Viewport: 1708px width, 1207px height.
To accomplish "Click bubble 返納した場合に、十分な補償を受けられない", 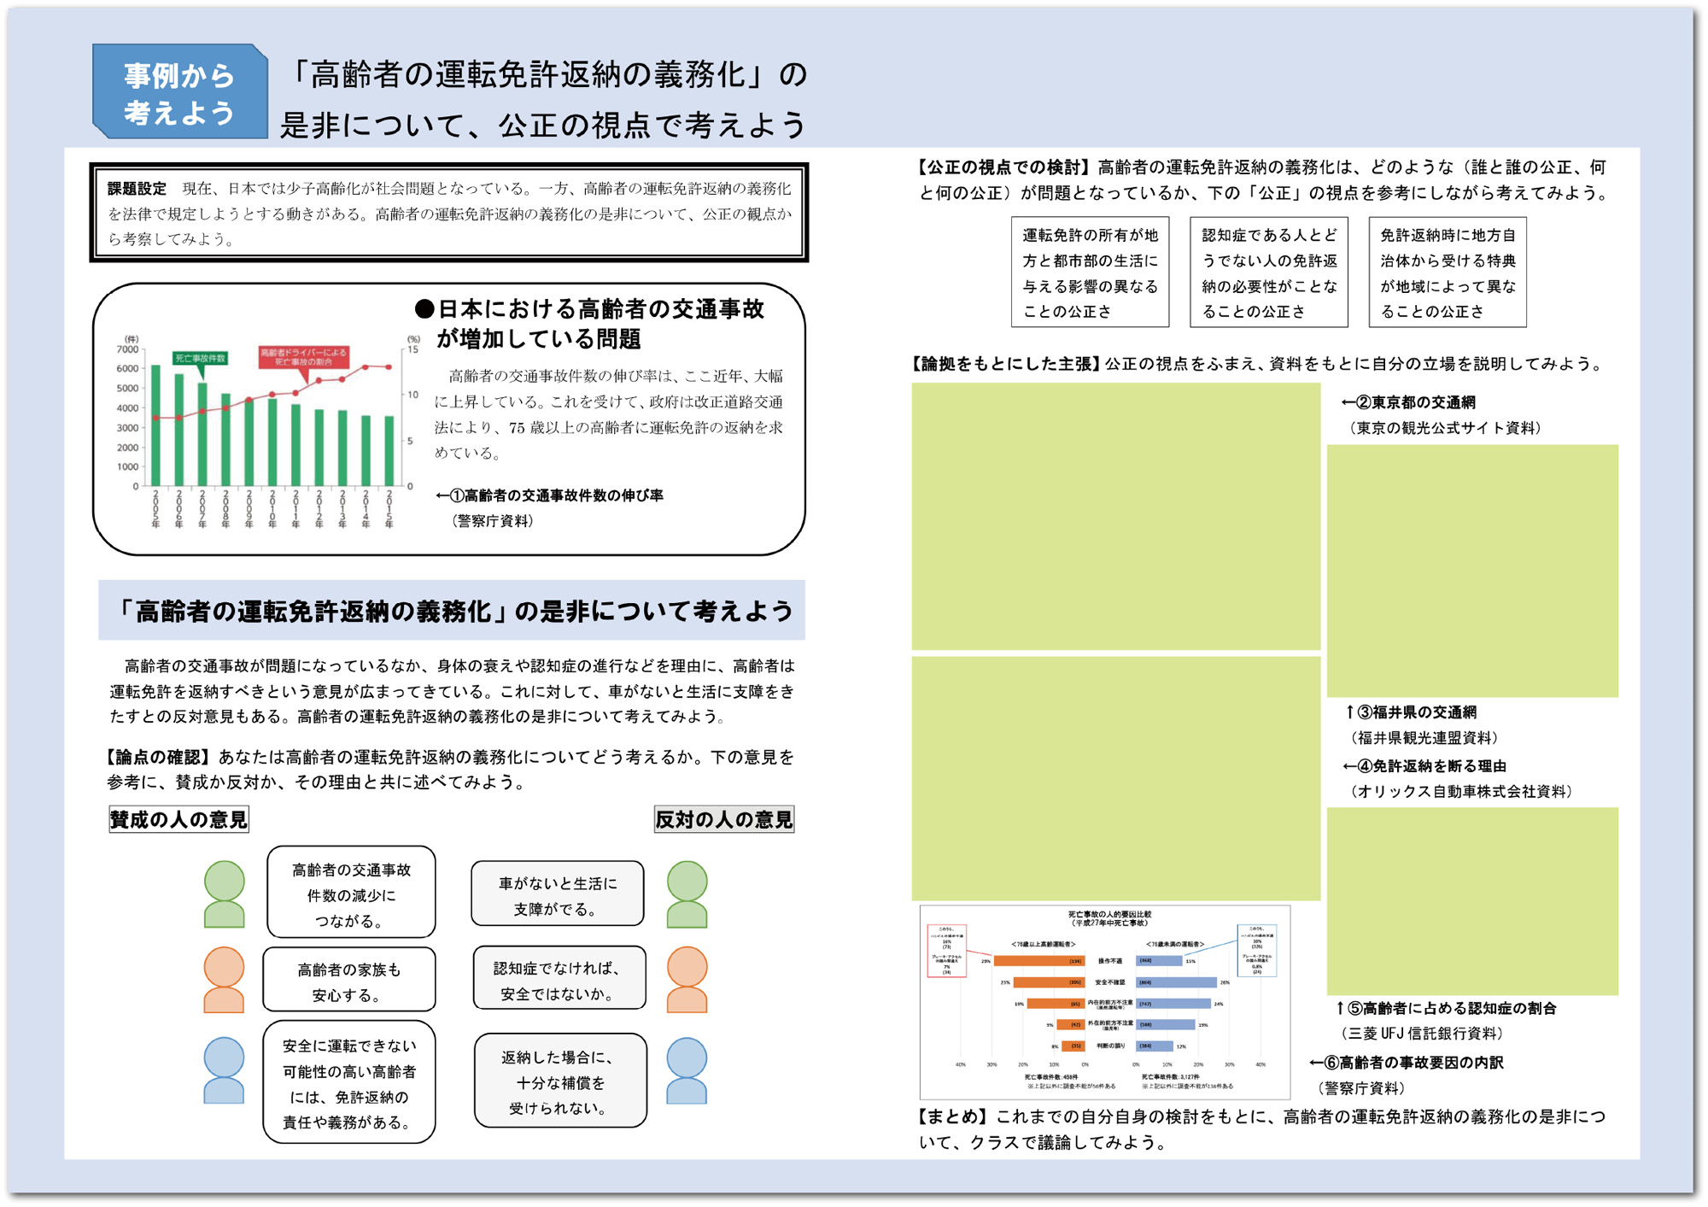I will [x=560, y=1081].
